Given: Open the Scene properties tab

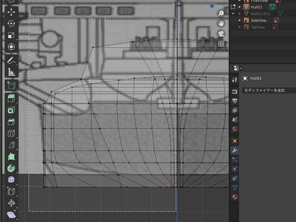Looking at the screenshot, I should coord(234,119).
